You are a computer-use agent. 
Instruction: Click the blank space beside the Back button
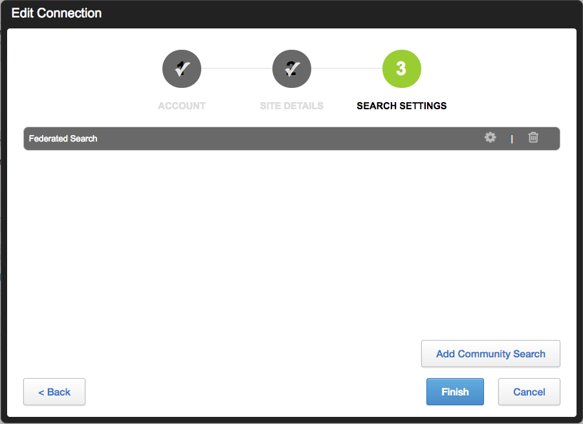point(253,392)
